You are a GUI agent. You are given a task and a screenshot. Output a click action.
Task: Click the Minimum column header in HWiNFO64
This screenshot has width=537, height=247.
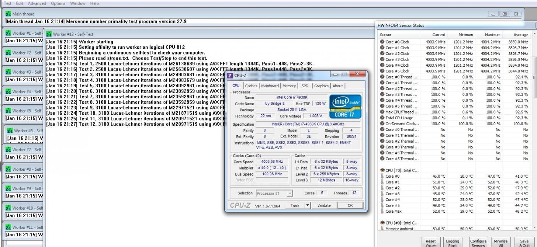461,35
